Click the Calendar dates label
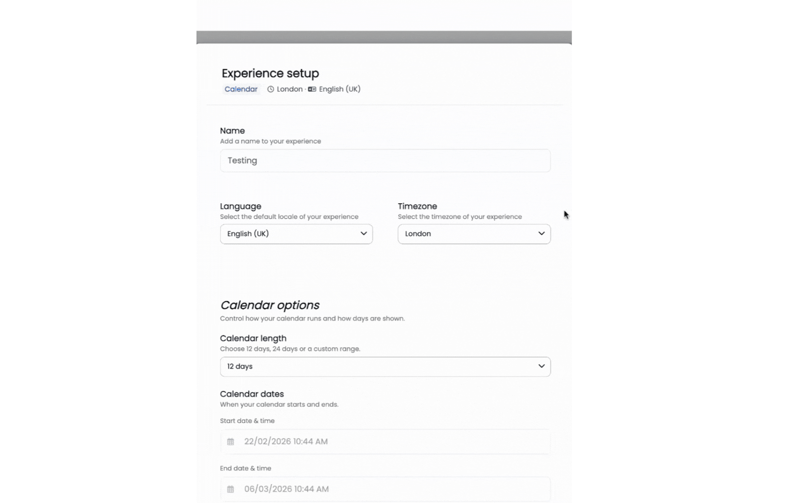The height and width of the screenshot is (503, 804). pyautogui.click(x=251, y=394)
